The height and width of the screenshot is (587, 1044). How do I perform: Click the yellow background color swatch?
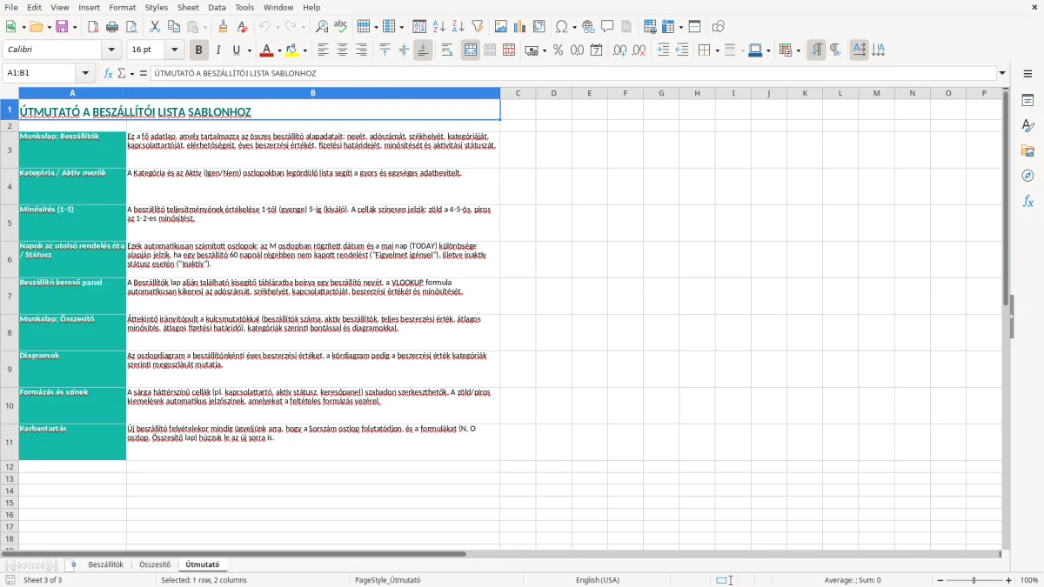pos(292,50)
